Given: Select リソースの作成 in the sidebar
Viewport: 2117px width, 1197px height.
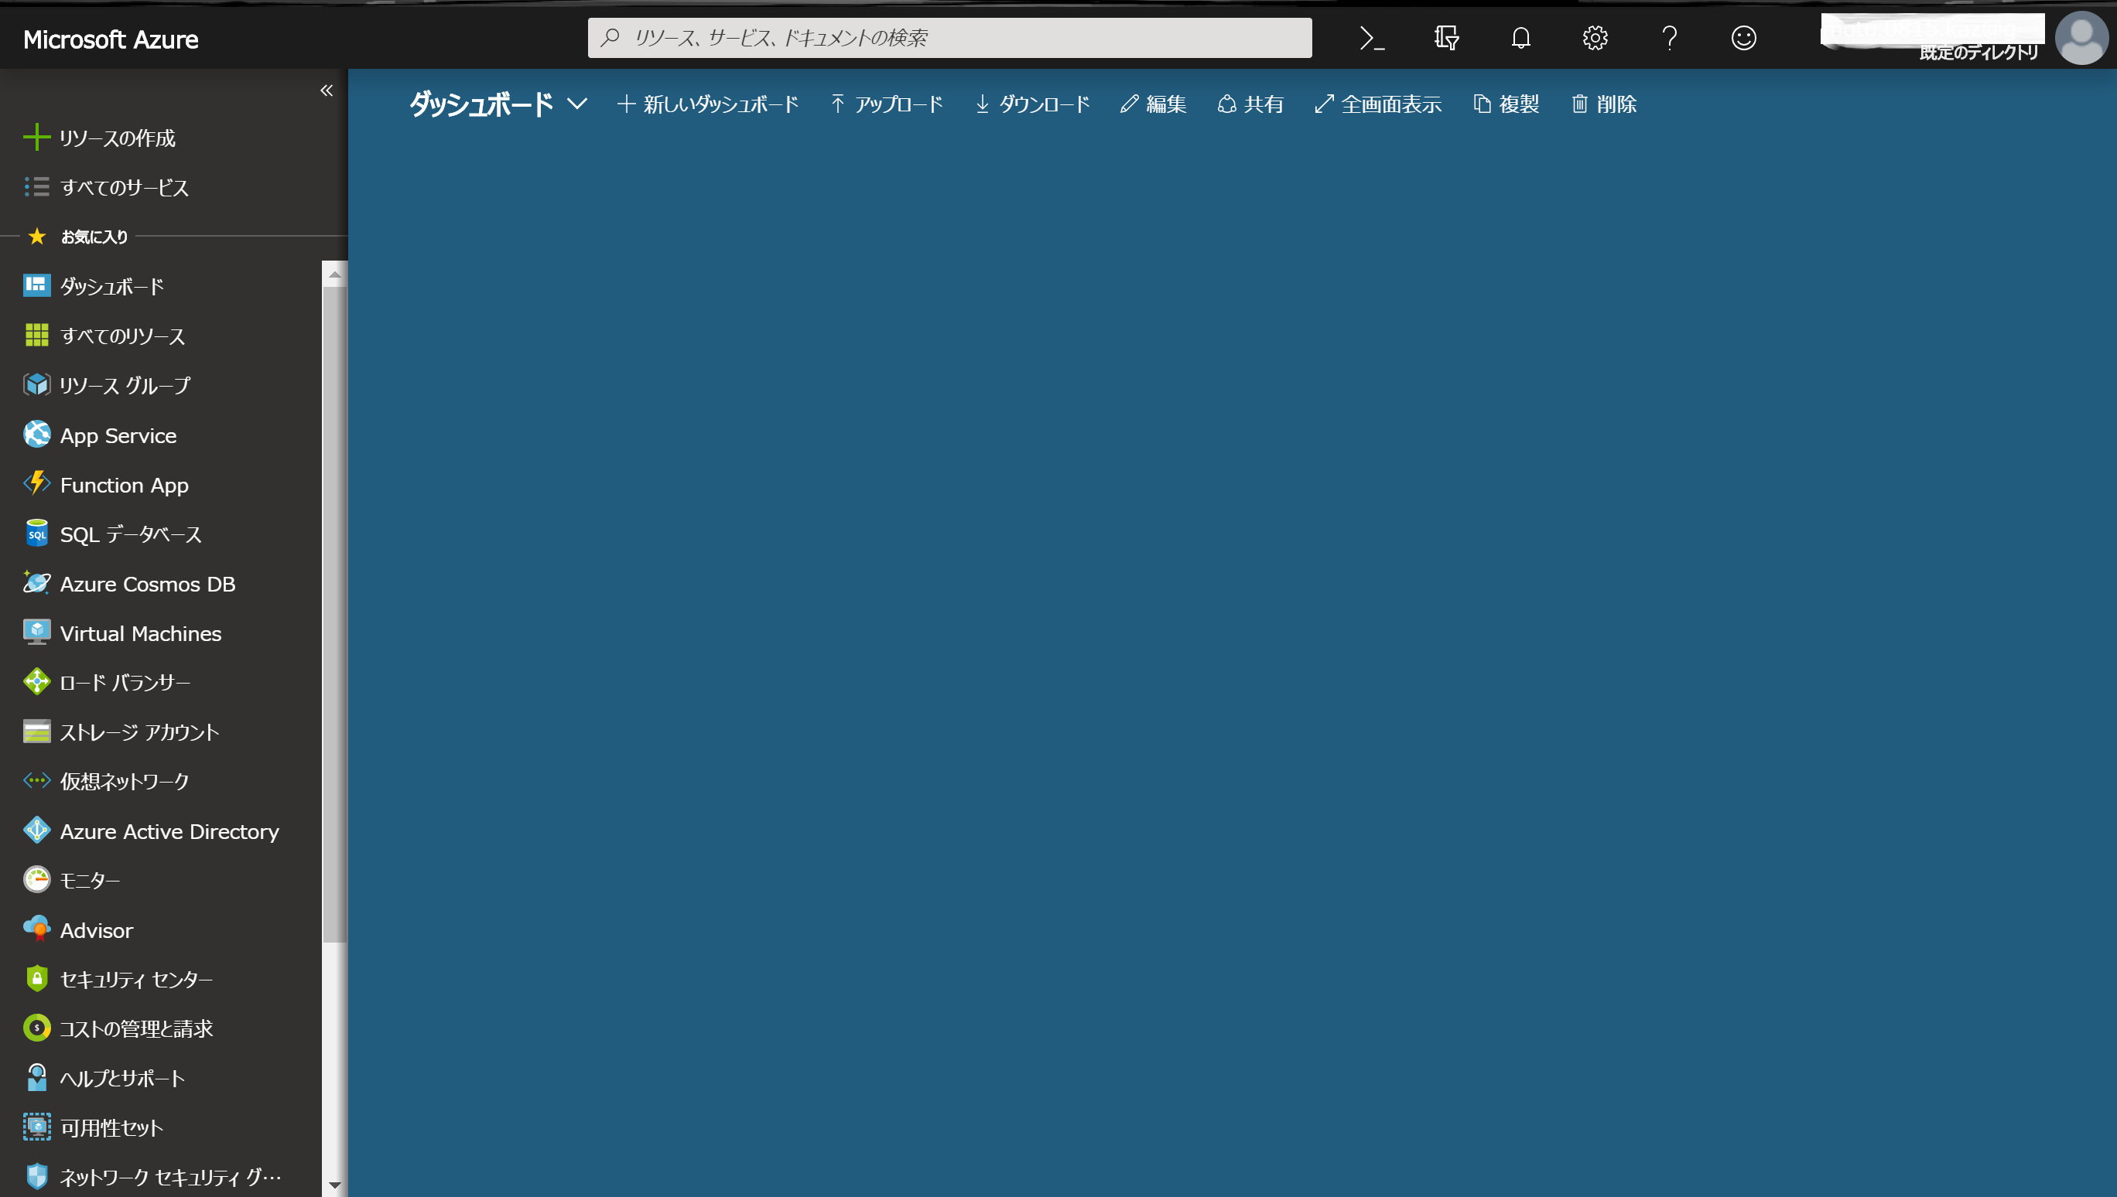Looking at the screenshot, I should tap(117, 138).
